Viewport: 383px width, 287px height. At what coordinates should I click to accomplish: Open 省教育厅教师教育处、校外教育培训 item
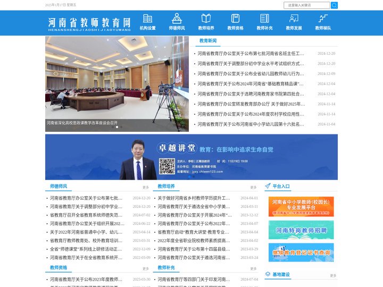86,241
